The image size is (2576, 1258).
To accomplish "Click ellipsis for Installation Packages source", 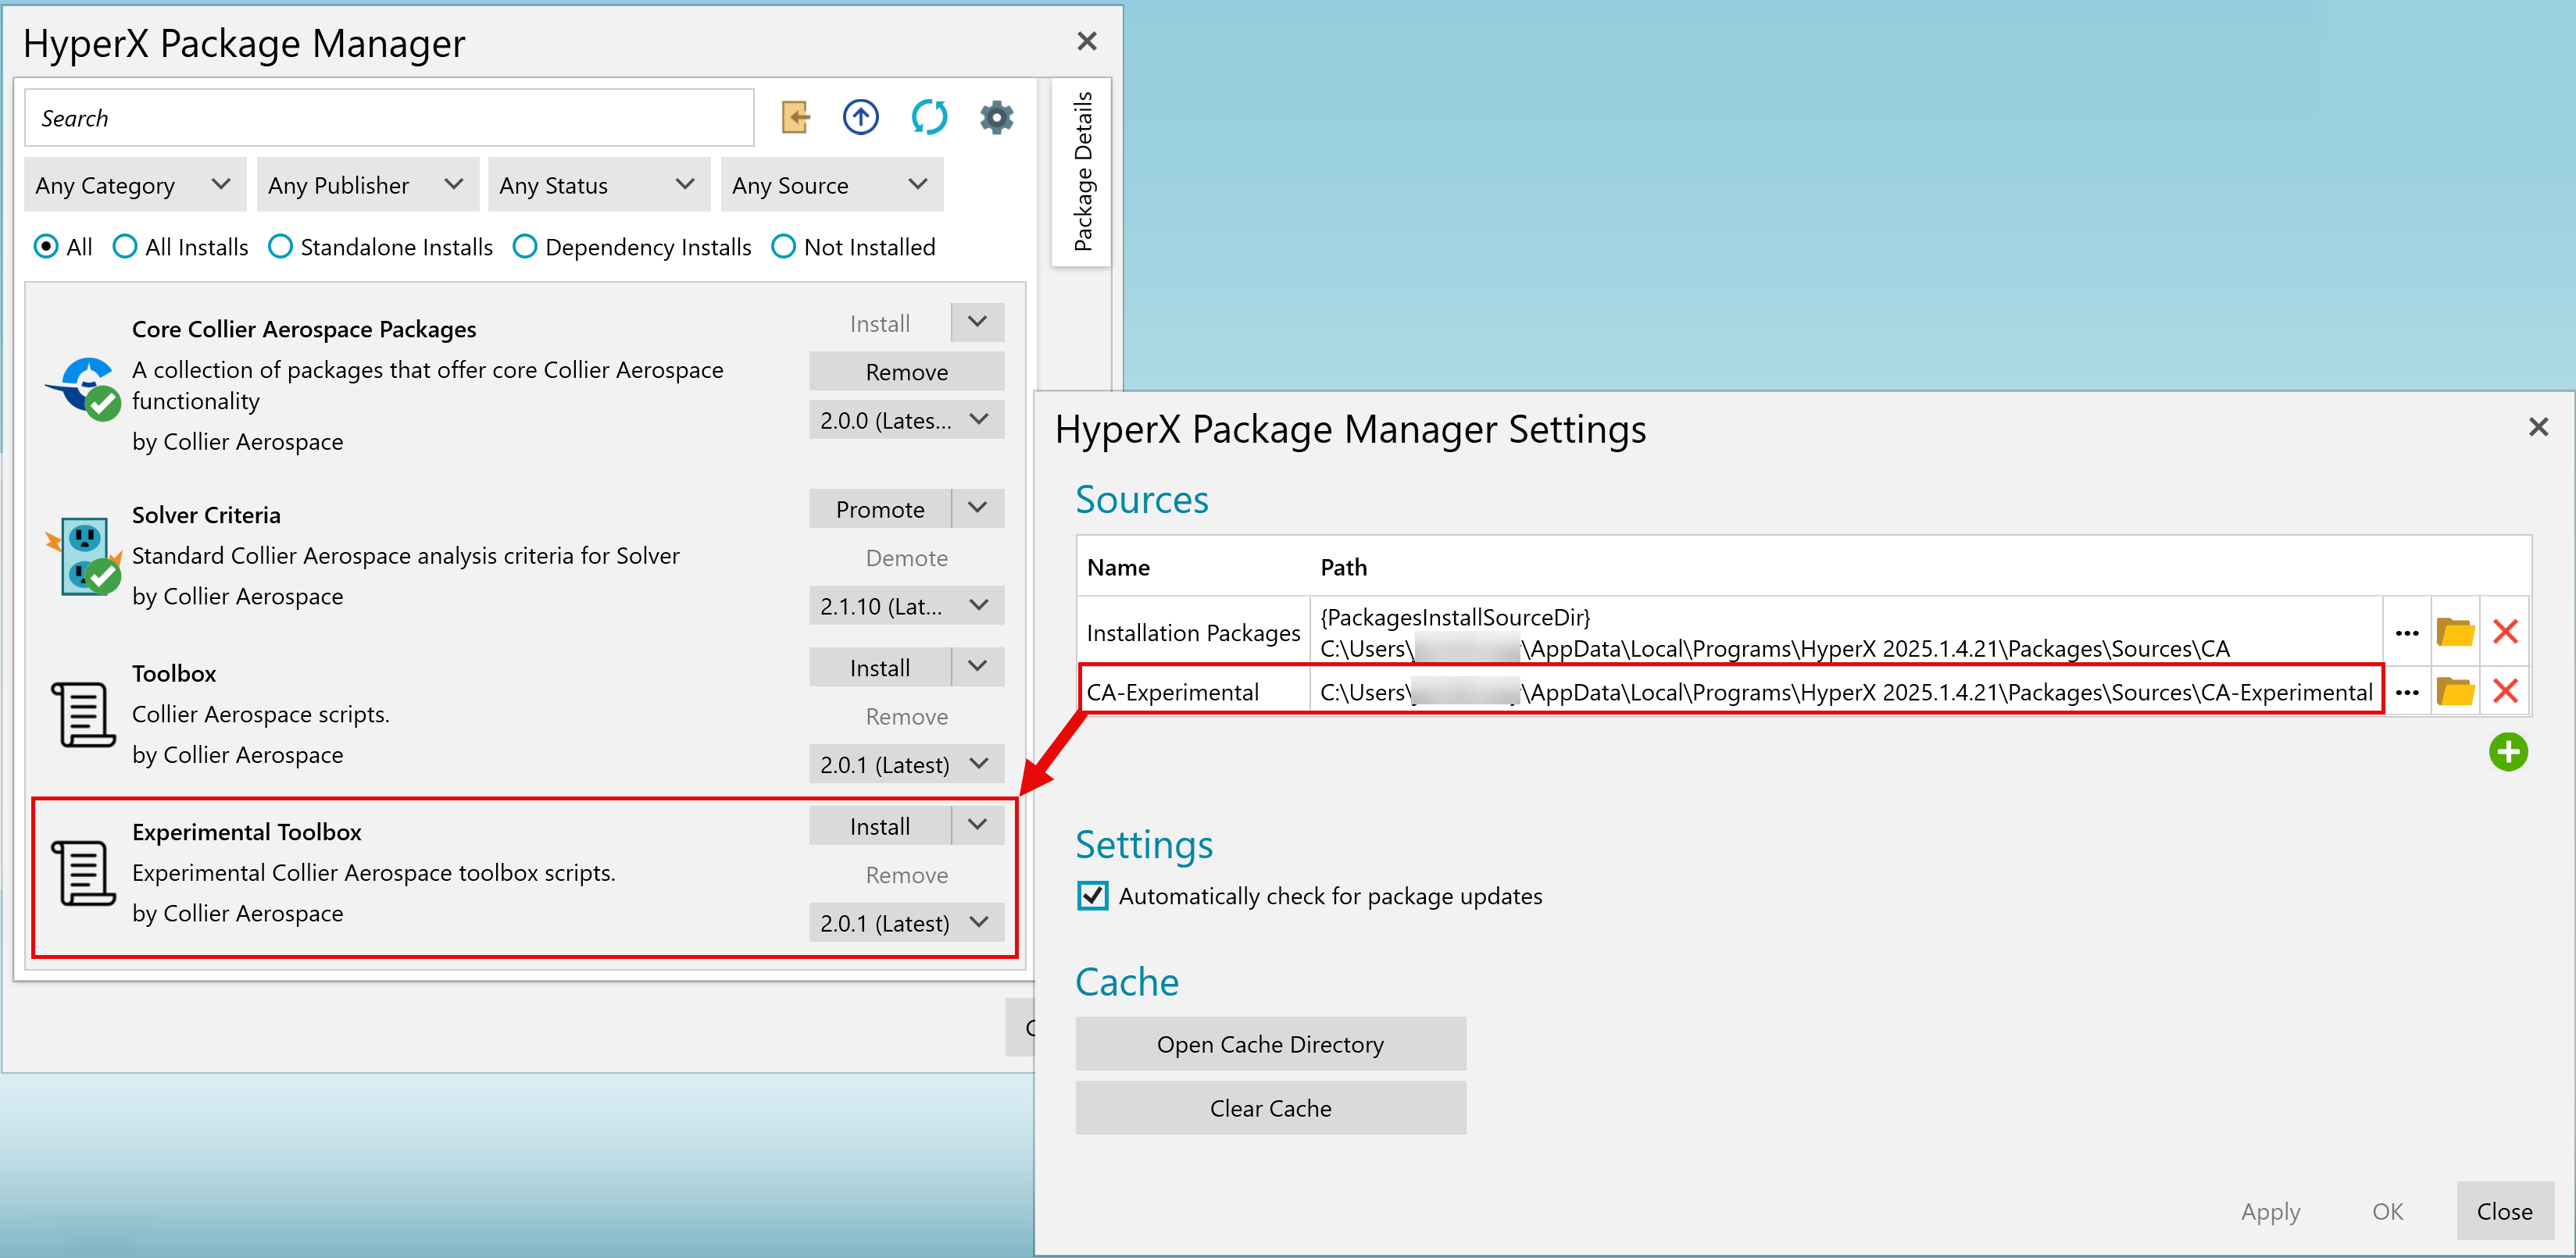I will point(2407,633).
